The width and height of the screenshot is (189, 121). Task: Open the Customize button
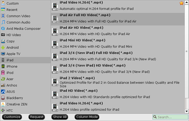[x=12, y=117]
